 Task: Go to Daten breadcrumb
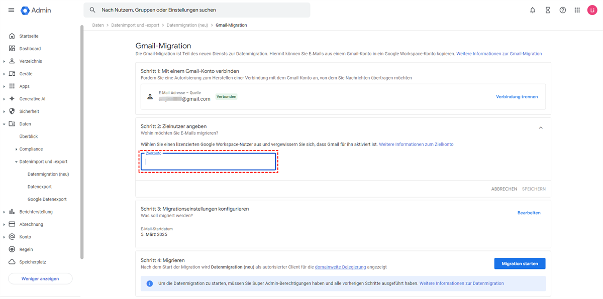click(x=98, y=25)
